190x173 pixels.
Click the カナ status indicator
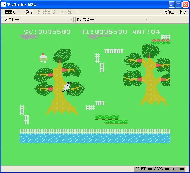point(182,169)
